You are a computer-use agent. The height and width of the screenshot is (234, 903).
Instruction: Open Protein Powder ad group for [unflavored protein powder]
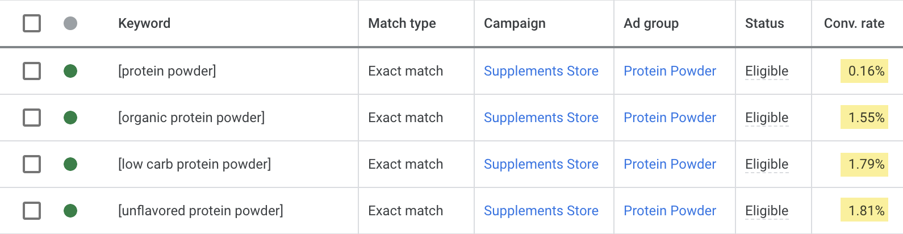[670, 211]
